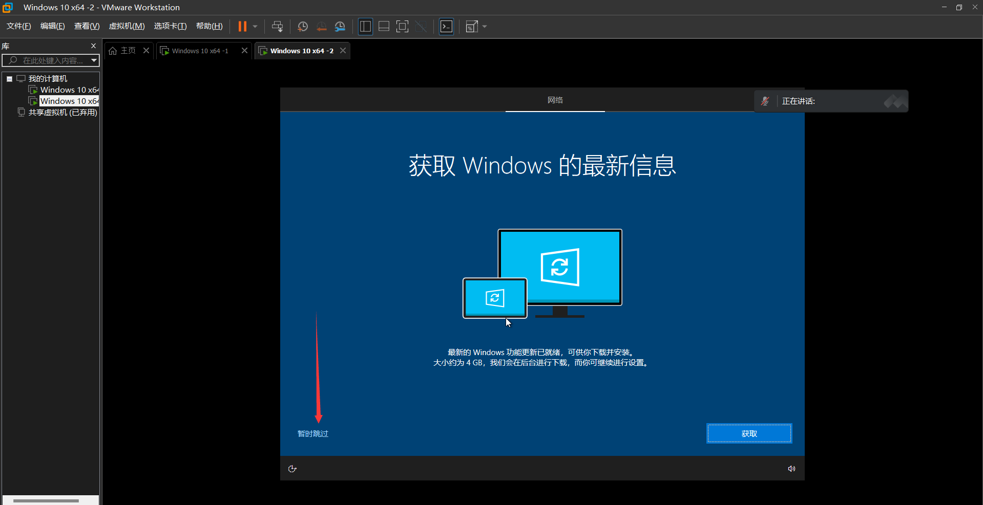The width and height of the screenshot is (983, 505).
Task: Close the 库 library panel
Action: (x=93, y=46)
